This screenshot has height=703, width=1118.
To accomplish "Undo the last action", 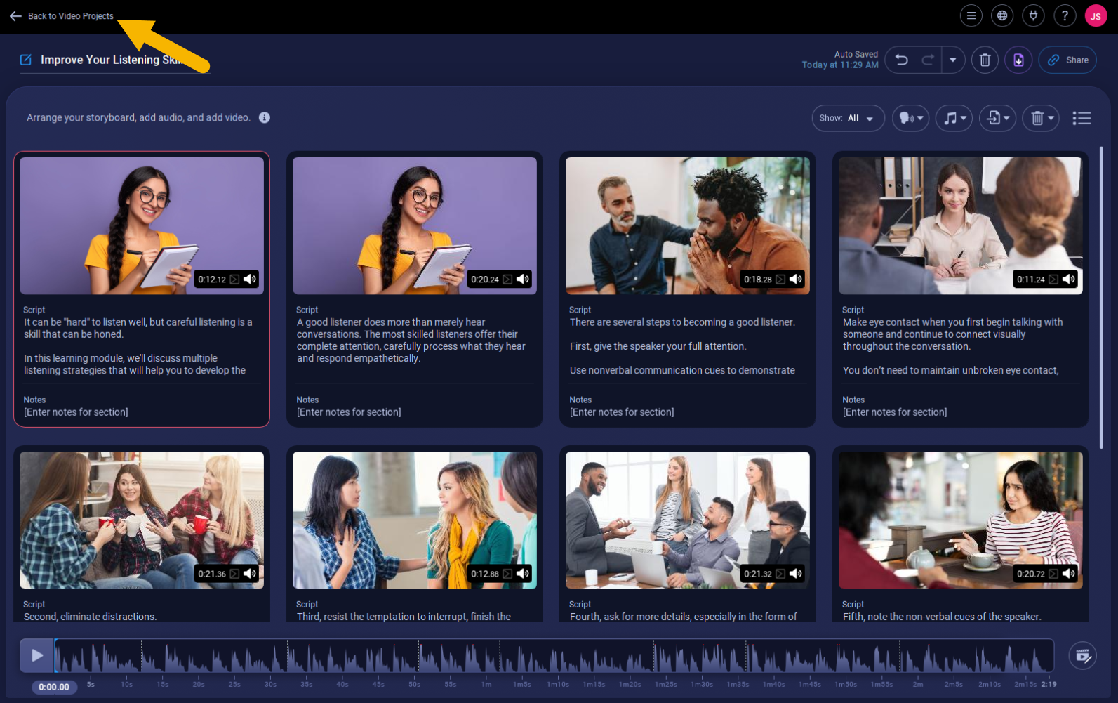I will (x=902, y=60).
